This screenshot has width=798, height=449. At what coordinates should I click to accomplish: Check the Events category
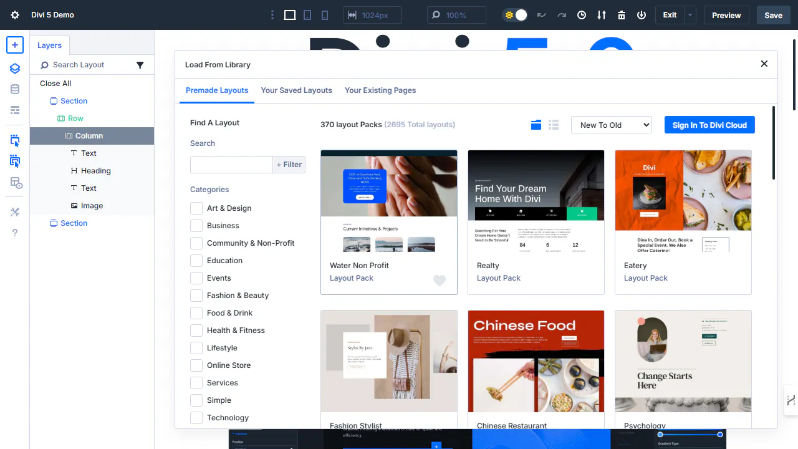[x=196, y=278]
